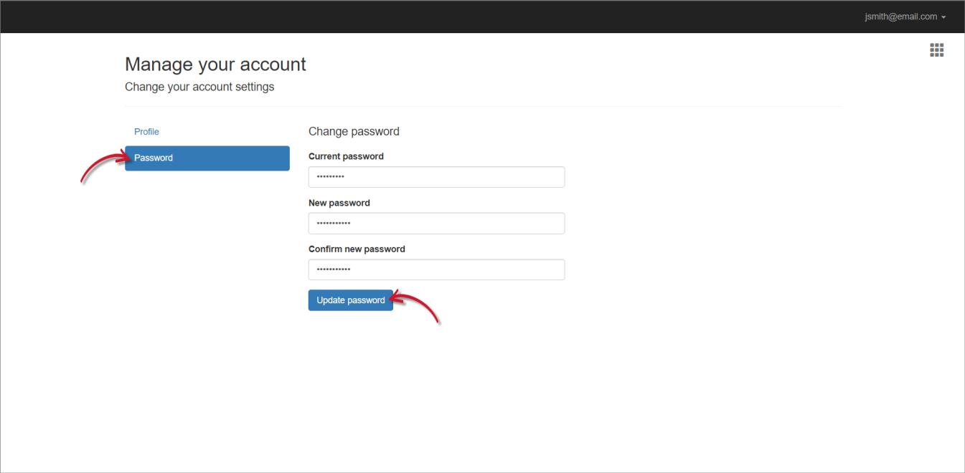Click the Manage your account title
965x473 pixels.
(x=215, y=64)
